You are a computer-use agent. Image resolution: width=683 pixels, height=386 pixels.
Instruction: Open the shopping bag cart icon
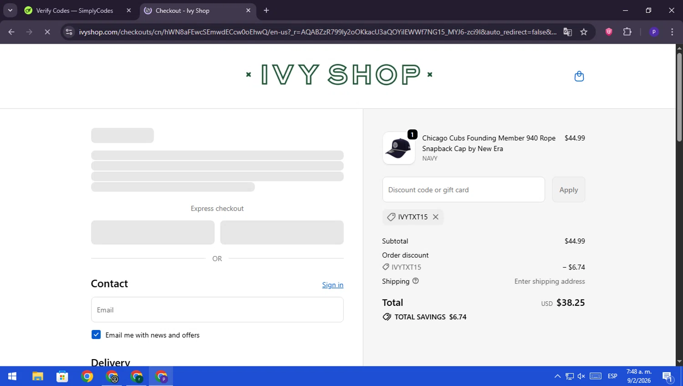pyautogui.click(x=579, y=76)
